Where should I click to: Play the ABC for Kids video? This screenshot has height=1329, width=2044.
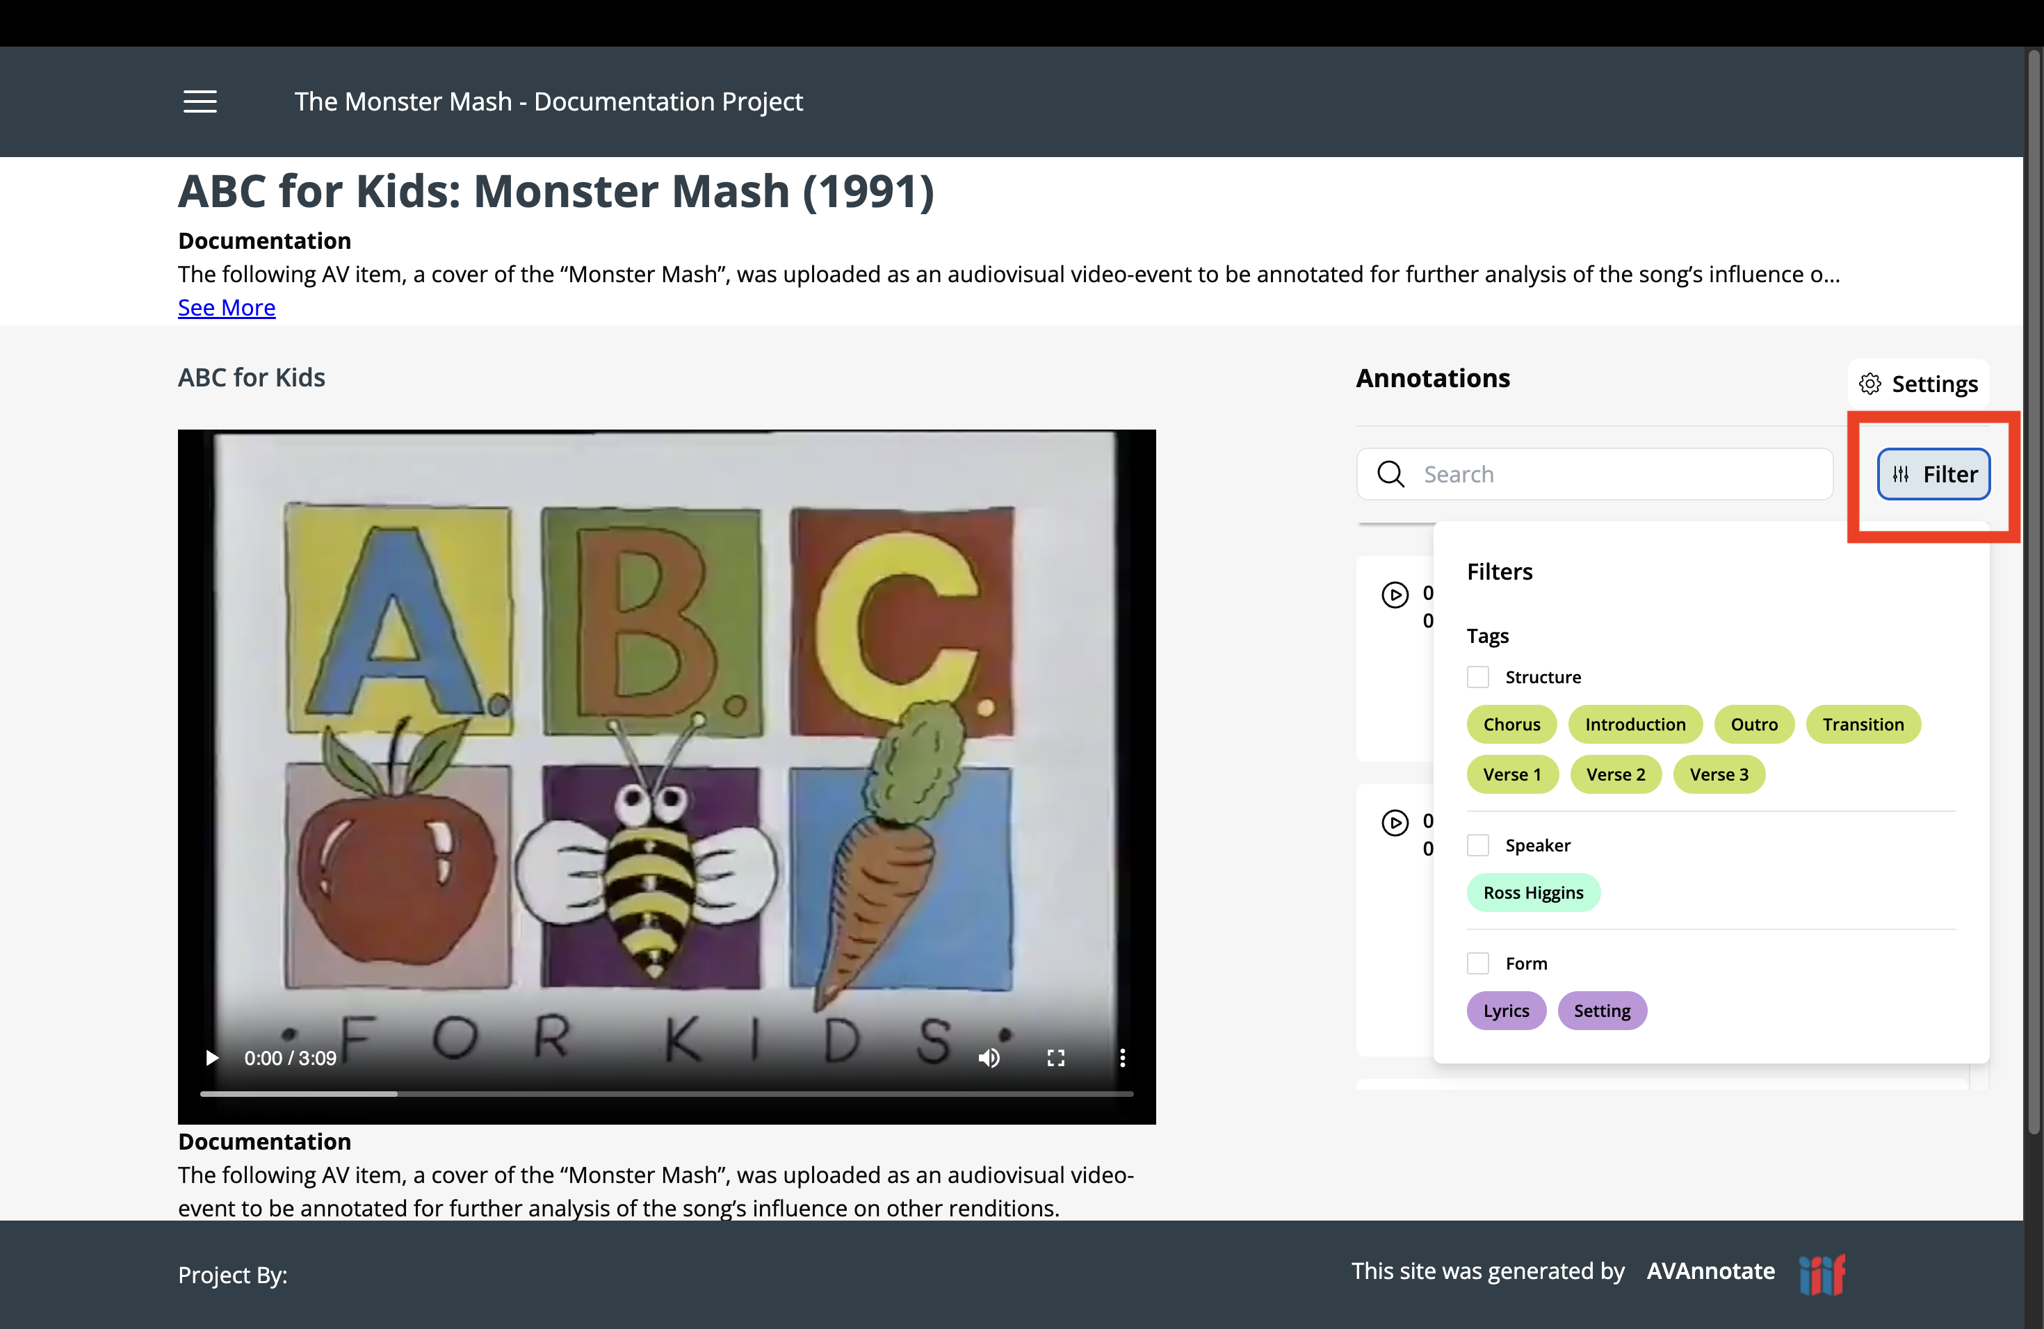(211, 1058)
